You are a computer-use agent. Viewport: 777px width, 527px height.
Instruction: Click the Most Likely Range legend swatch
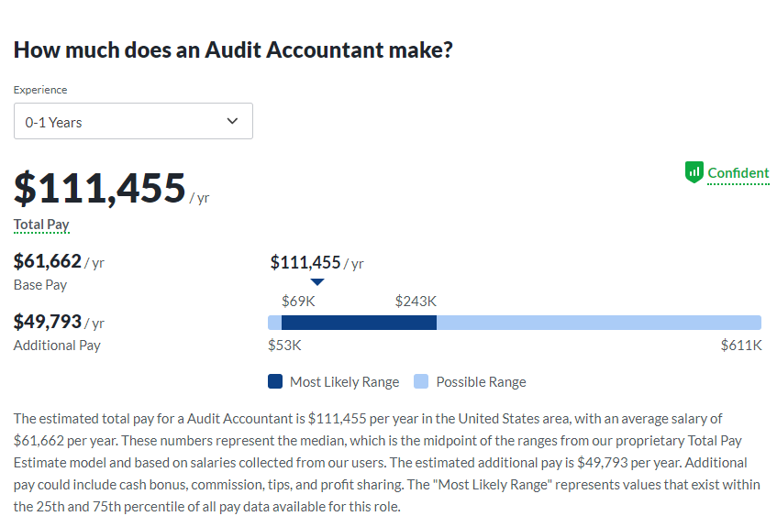point(275,381)
